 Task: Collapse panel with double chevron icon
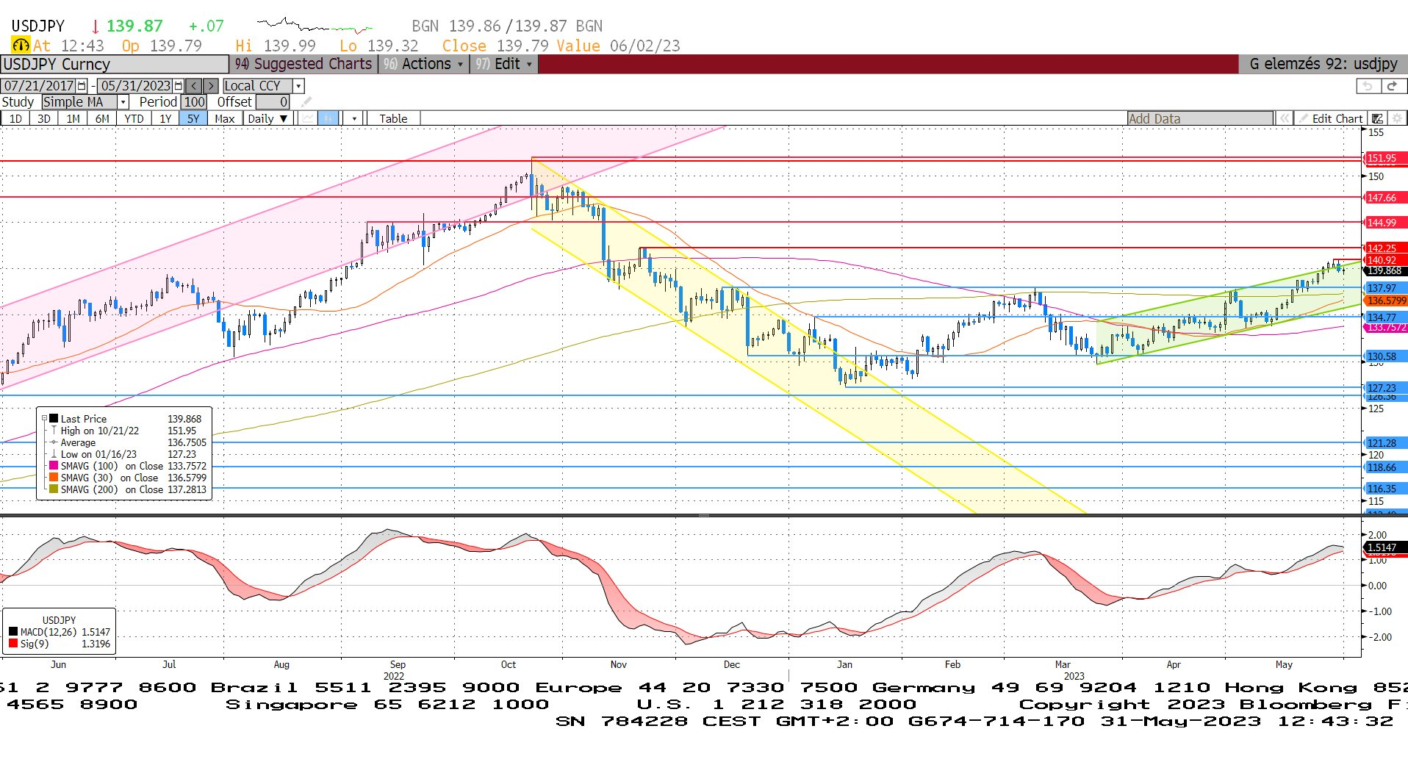[1284, 118]
